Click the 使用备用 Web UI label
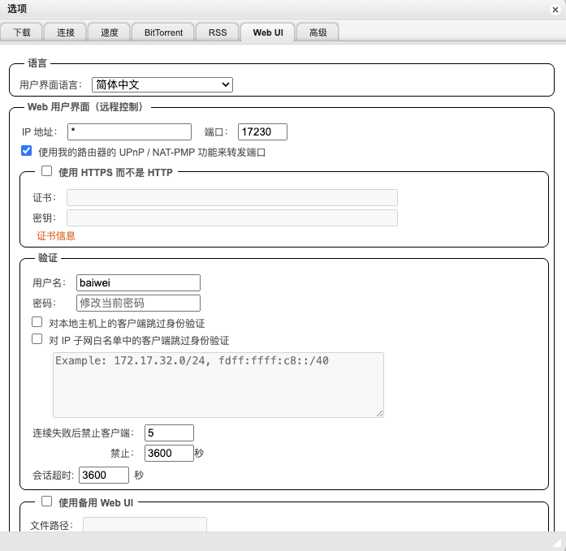566x551 pixels. [96, 502]
